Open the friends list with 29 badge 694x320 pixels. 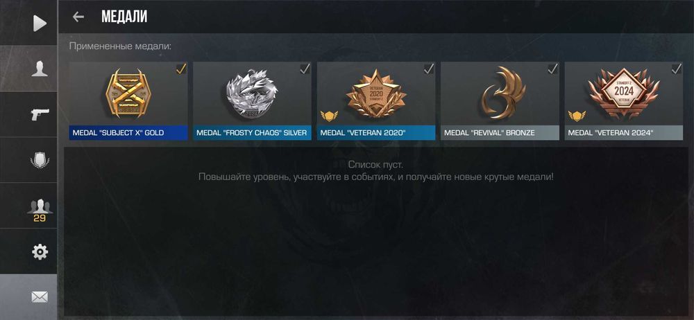40,211
